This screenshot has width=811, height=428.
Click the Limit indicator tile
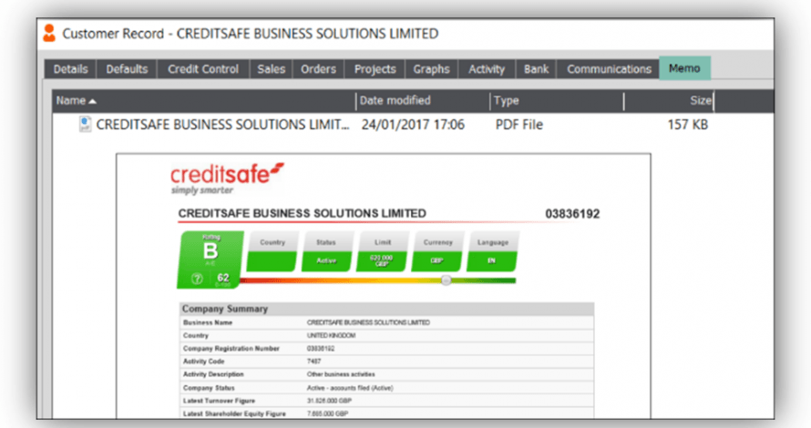(382, 251)
